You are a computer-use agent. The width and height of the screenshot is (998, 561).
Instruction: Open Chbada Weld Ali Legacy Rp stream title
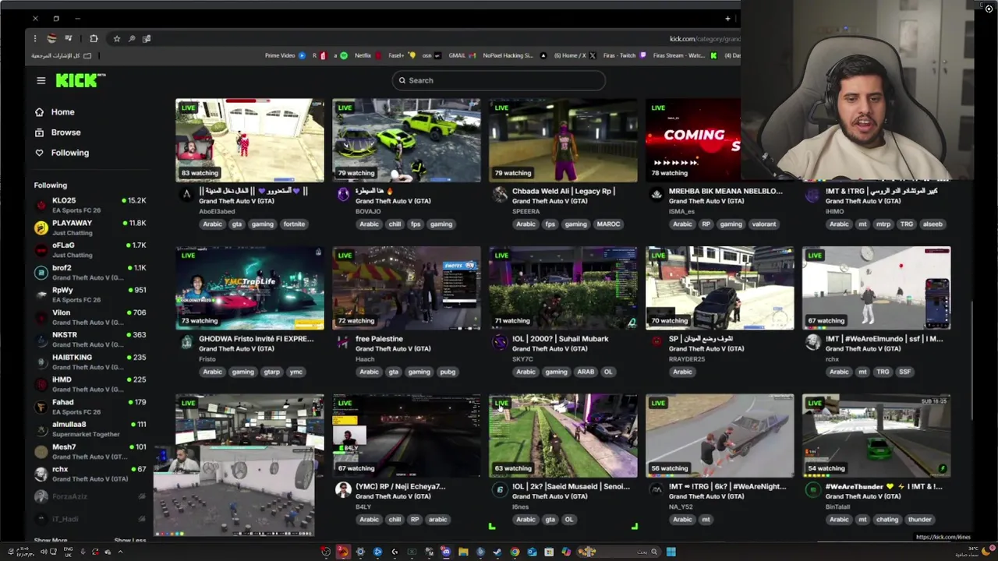(x=564, y=191)
